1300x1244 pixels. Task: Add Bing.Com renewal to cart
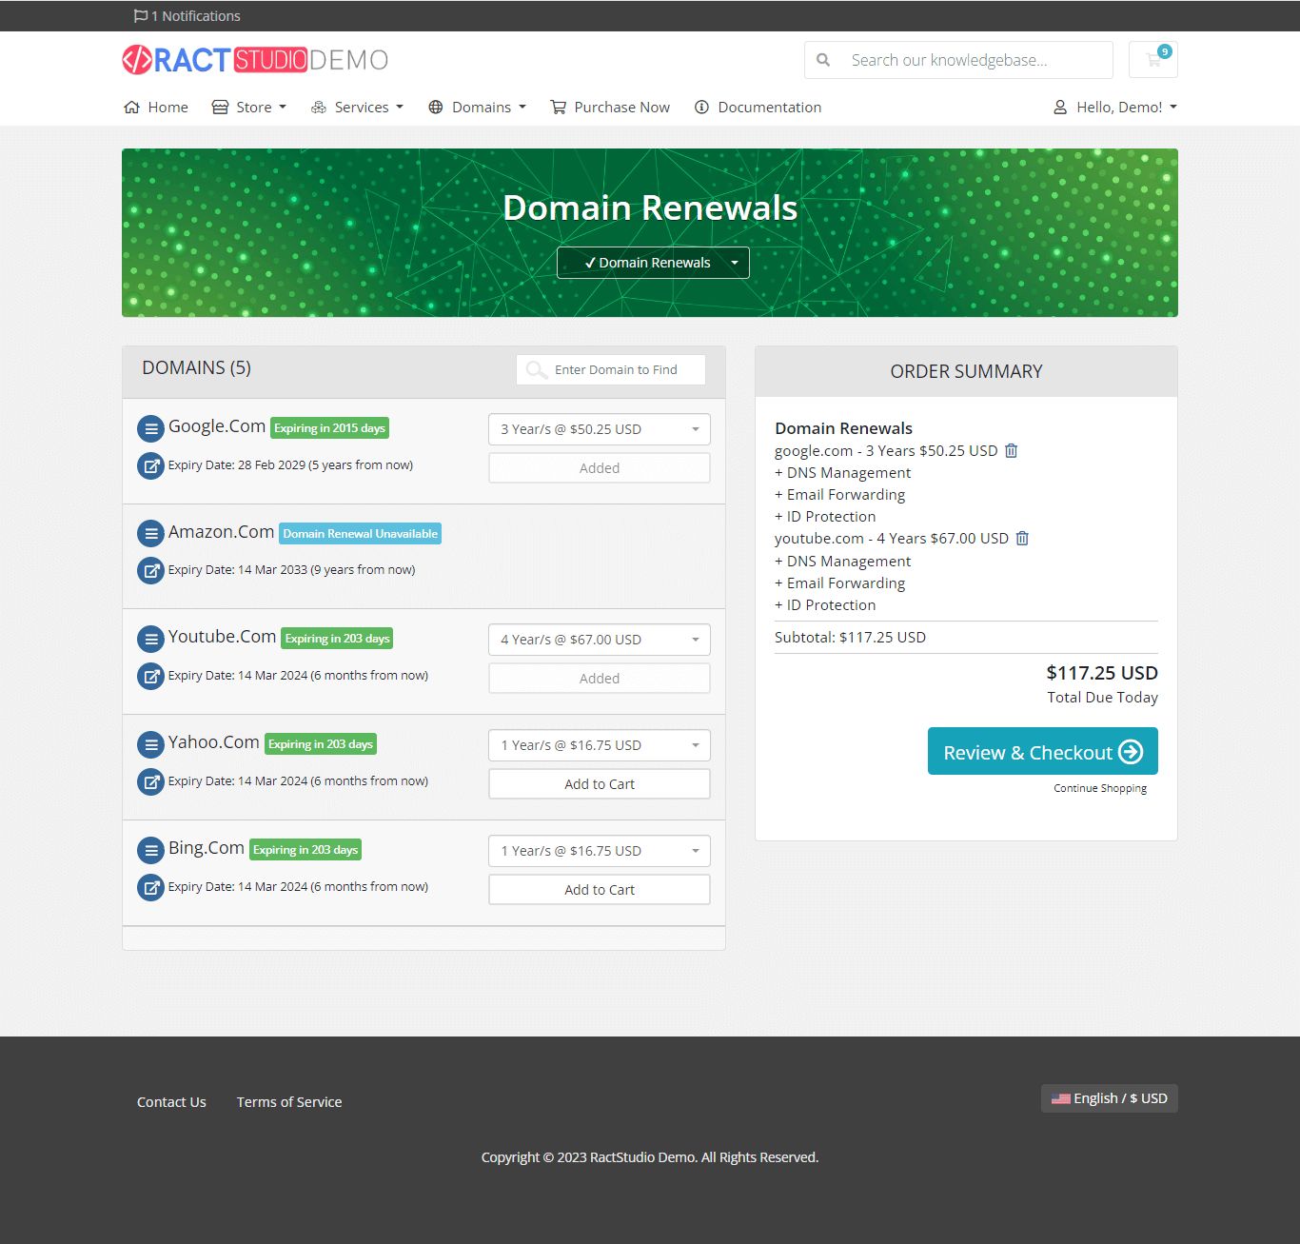tap(600, 890)
